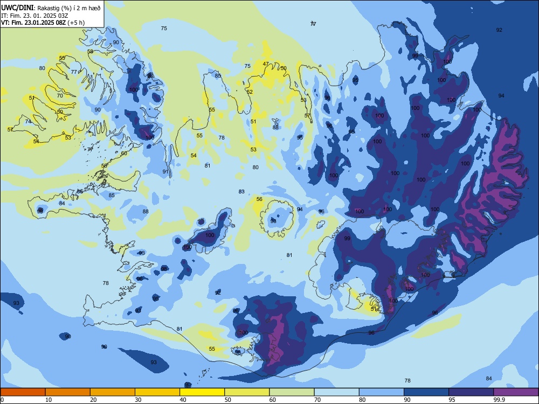Click the map value '56' beside the central glacier
Image resolution: width=539 pixels, height=404 pixels.
(x=259, y=199)
